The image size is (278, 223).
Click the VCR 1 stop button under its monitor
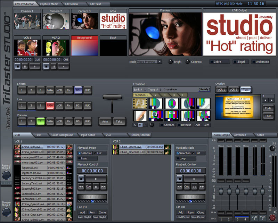(x=18, y=66)
